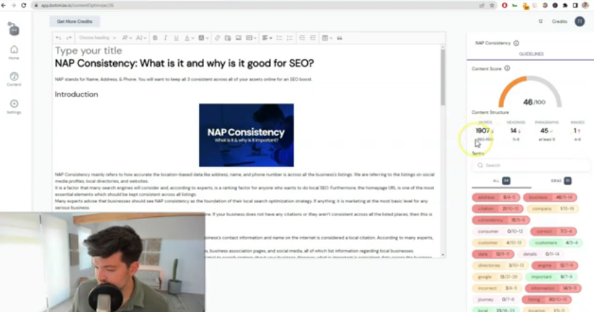Click the 'engine' term chip

(x=554, y=265)
